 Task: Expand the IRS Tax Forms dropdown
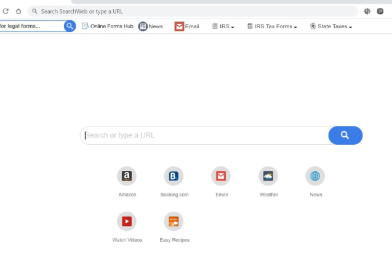pos(272,26)
